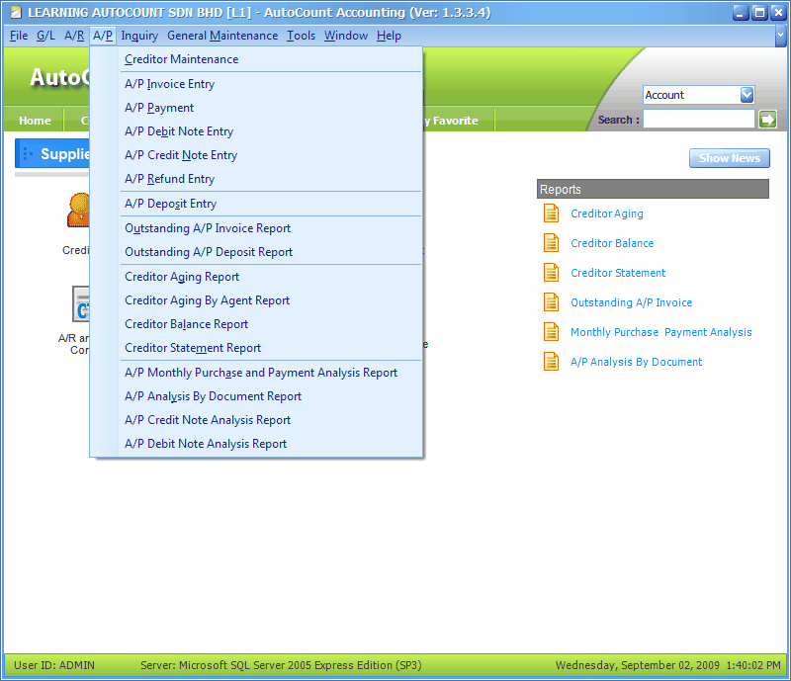Maximize the AutoCount Accounting window
Image resolution: width=791 pixels, height=681 pixels.
[759, 13]
